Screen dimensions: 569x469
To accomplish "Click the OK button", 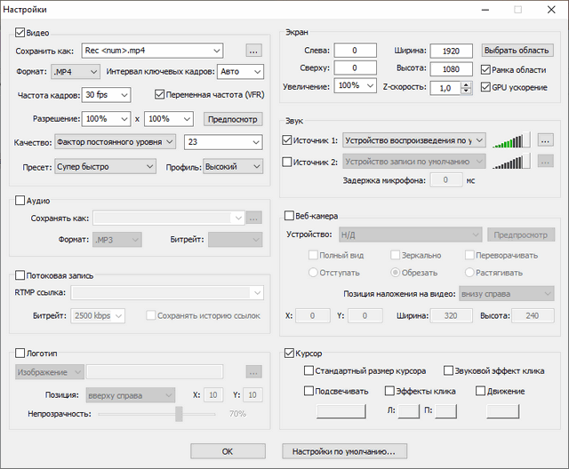I will tap(228, 451).
